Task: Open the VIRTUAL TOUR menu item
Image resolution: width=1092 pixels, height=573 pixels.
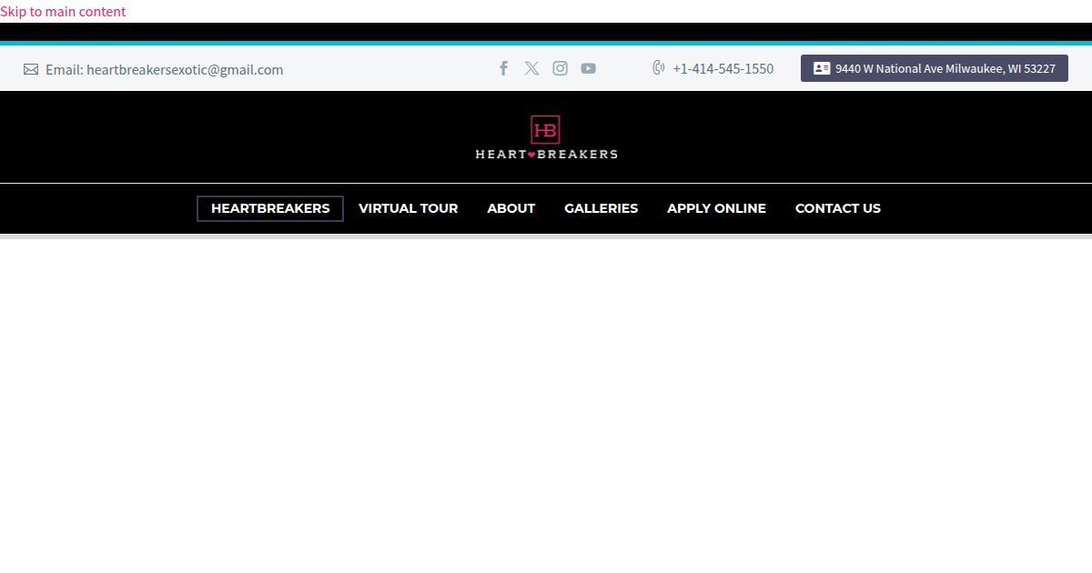Action: 408,208
